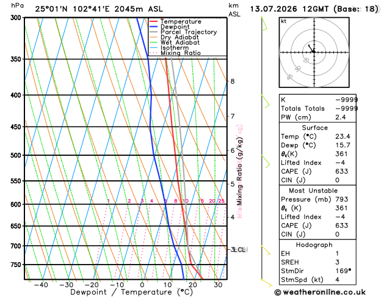The width and height of the screenshot is (384, 297).
Task: Click the 'km ASL' unit label
Action: pyautogui.click(x=234, y=10)
